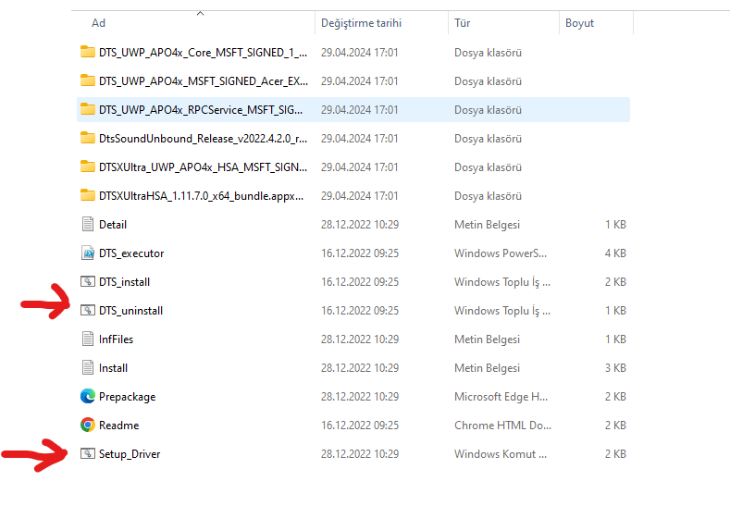The image size is (730, 506).
Task: Click the Chrome icon of Readme
Action: tap(88, 425)
